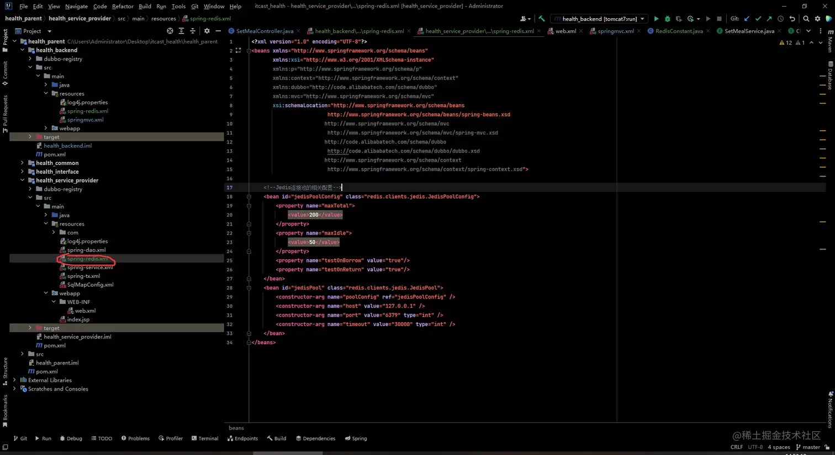The height and width of the screenshot is (455, 835).
Task: Toggle the Problems tool window
Action: tap(135, 438)
